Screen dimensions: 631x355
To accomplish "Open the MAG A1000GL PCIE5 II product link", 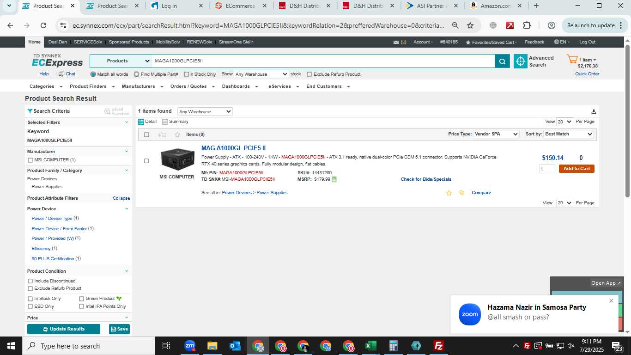I will pos(233,148).
